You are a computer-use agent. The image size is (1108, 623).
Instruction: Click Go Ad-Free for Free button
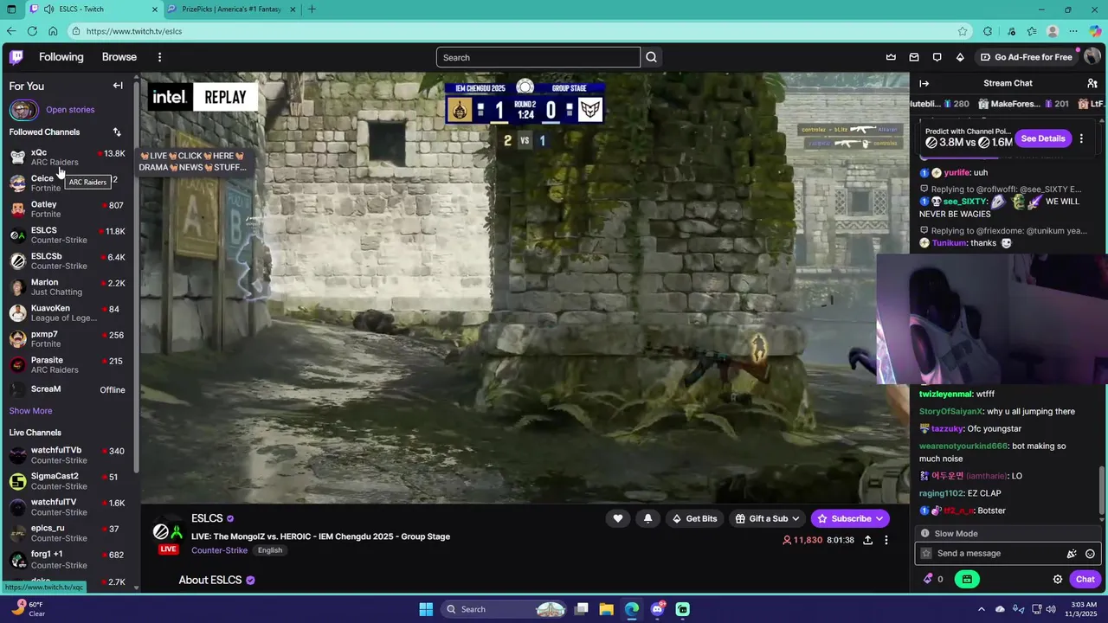click(1026, 57)
